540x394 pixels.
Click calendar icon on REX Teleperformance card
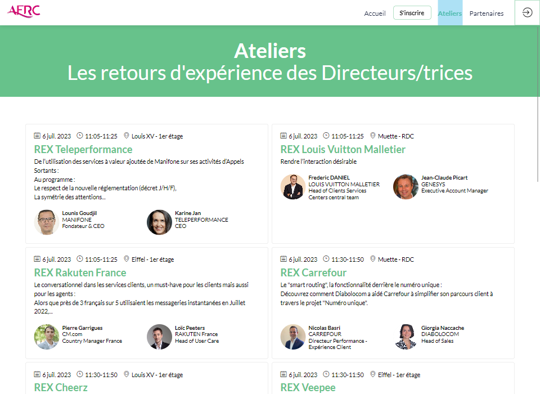pyautogui.click(x=37, y=136)
